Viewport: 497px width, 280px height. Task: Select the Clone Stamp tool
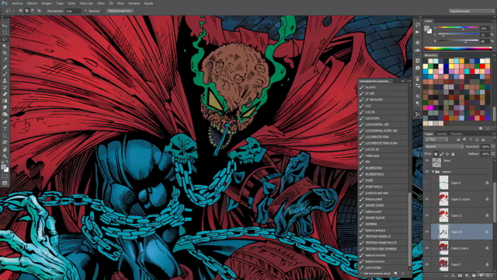5,81
